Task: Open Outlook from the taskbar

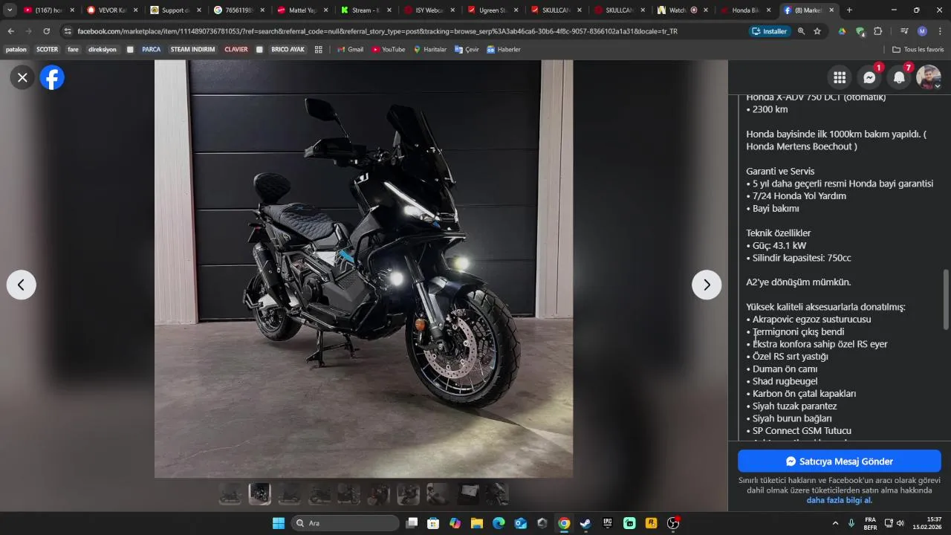Action: click(521, 523)
